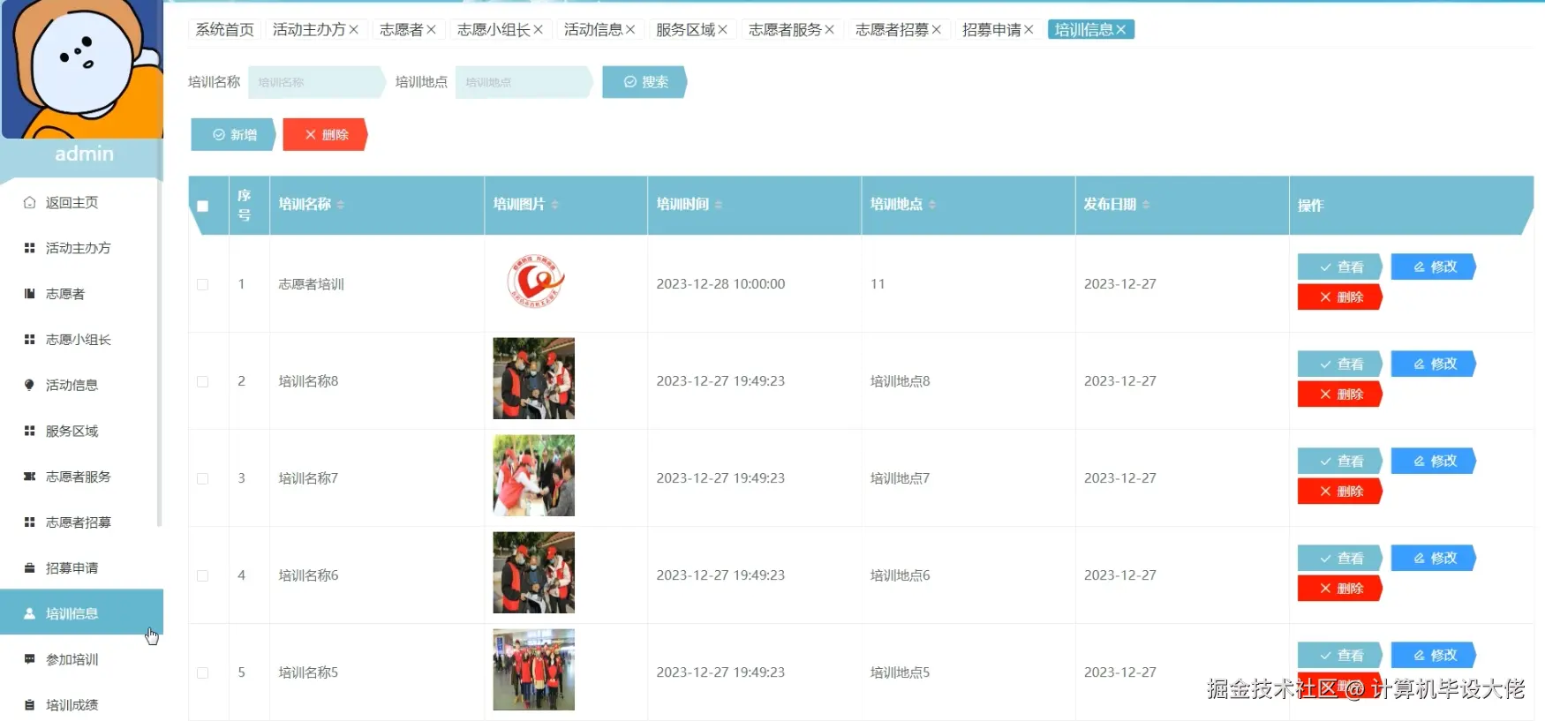
Task: Close the 志愿者 tab with its X
Action: (x=431, y=30)
